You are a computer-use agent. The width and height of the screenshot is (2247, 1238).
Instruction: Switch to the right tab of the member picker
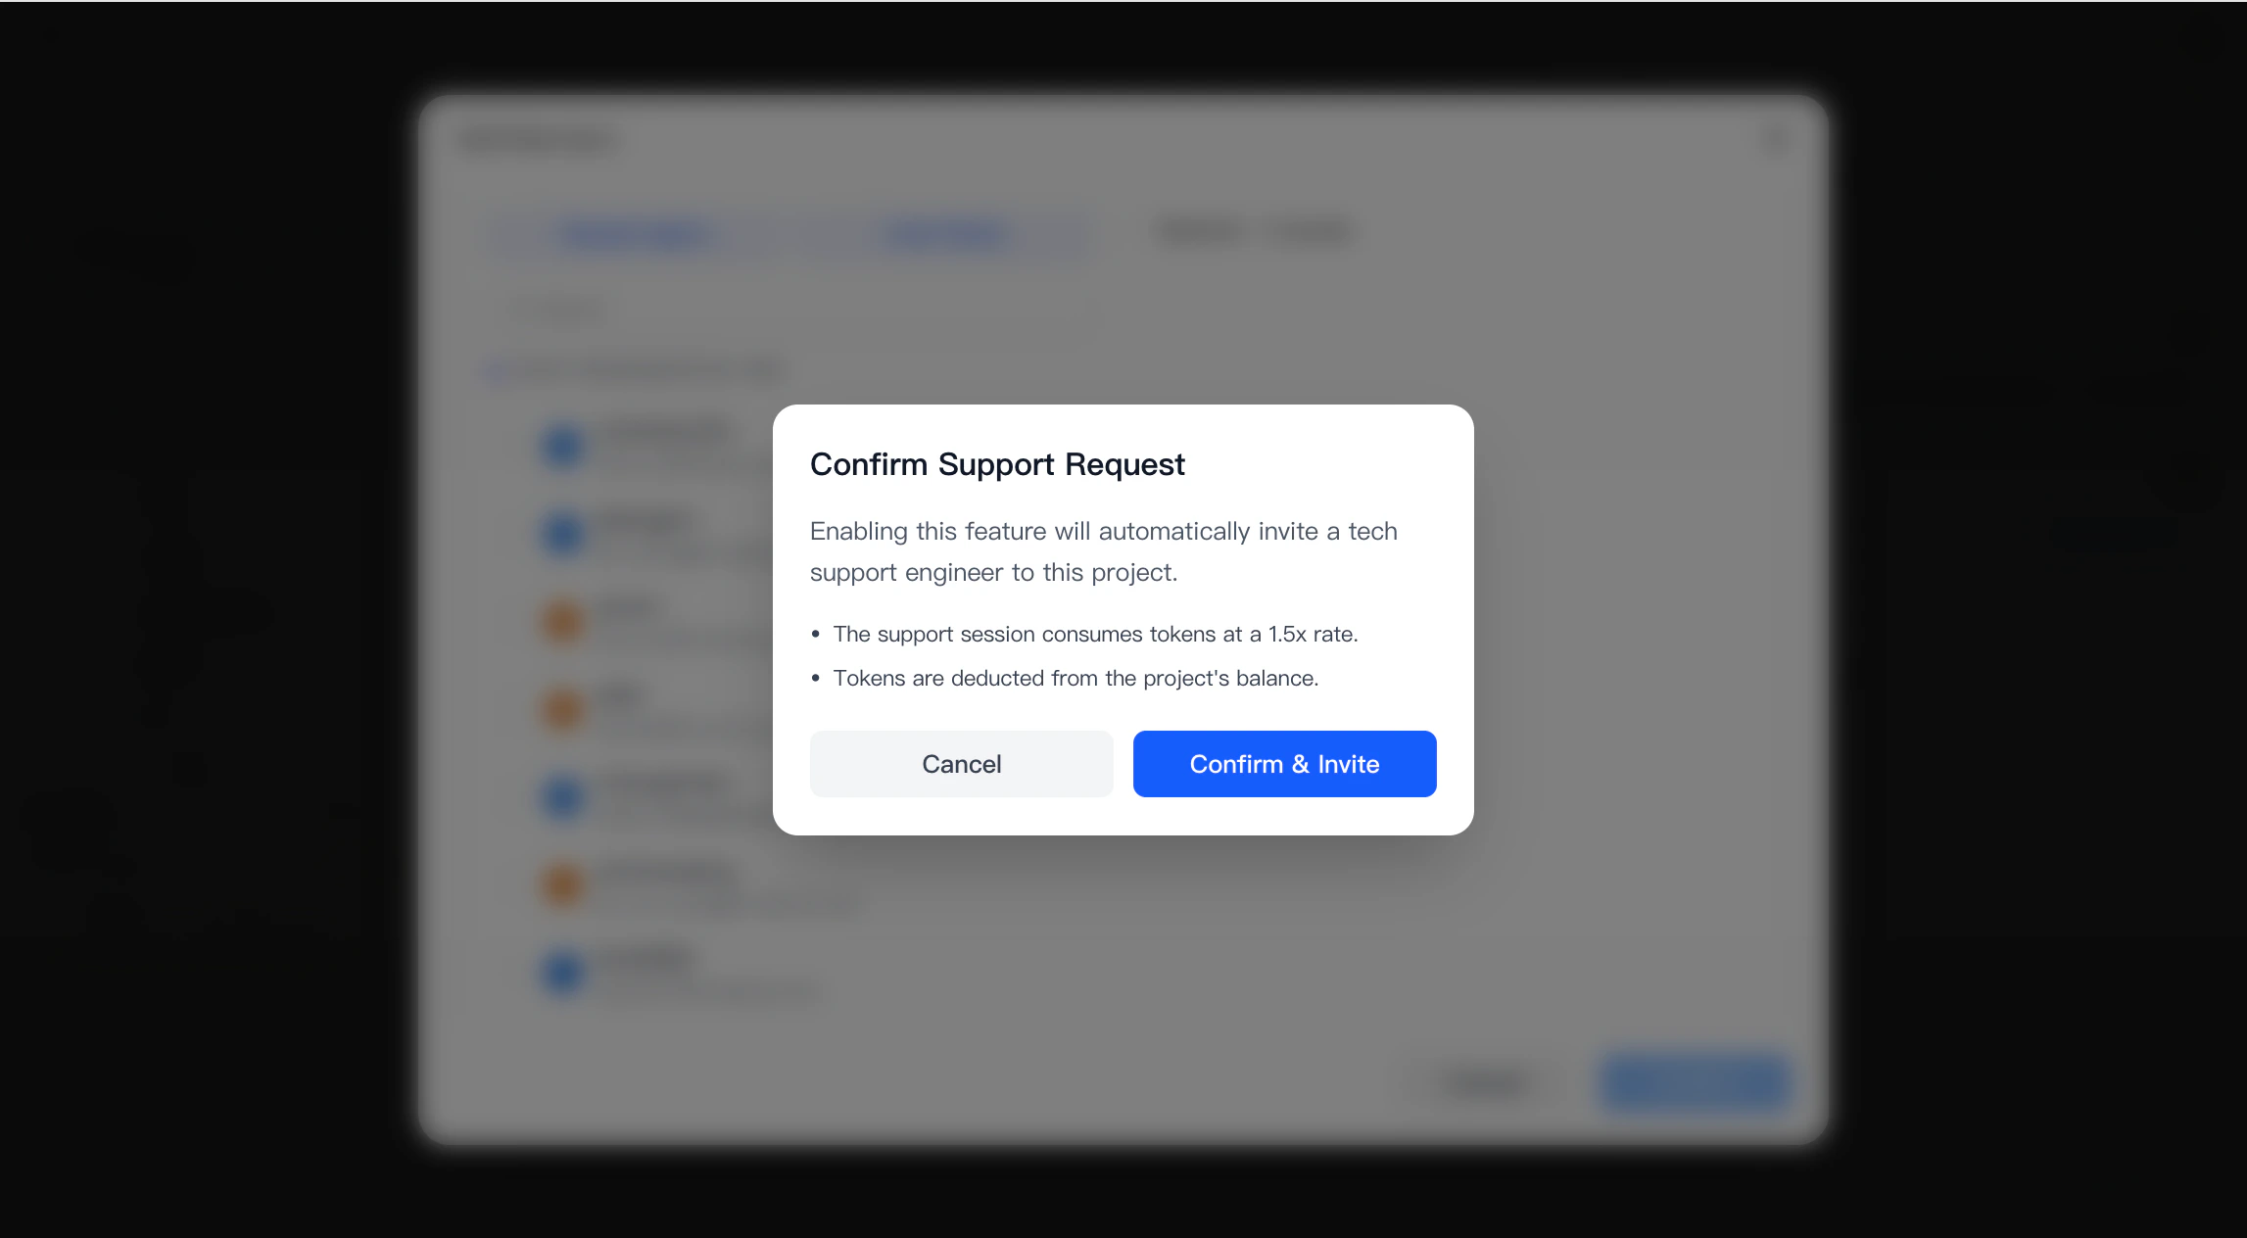pos(946,233)
